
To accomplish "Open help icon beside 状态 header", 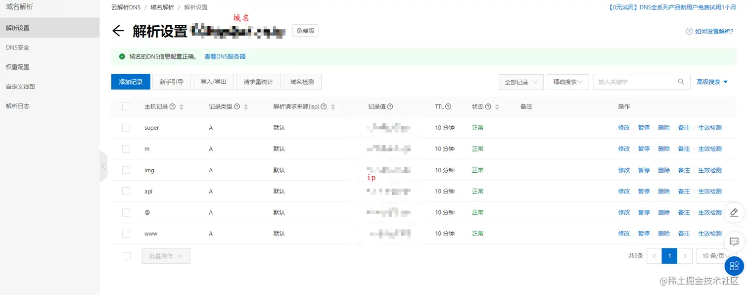I will pos(488,107).
